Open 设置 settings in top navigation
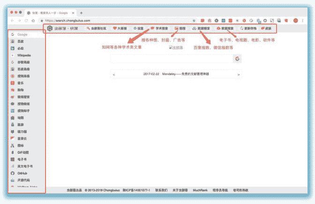This screenshot has height=204, width=315. pyautogui.click(x=139, y=28)
